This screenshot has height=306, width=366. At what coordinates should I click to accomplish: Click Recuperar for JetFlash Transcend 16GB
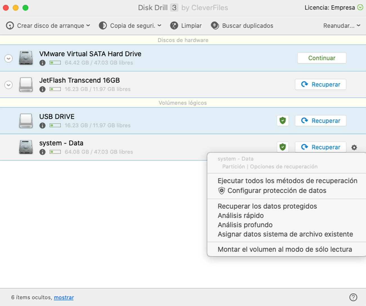tap(320, 84)
